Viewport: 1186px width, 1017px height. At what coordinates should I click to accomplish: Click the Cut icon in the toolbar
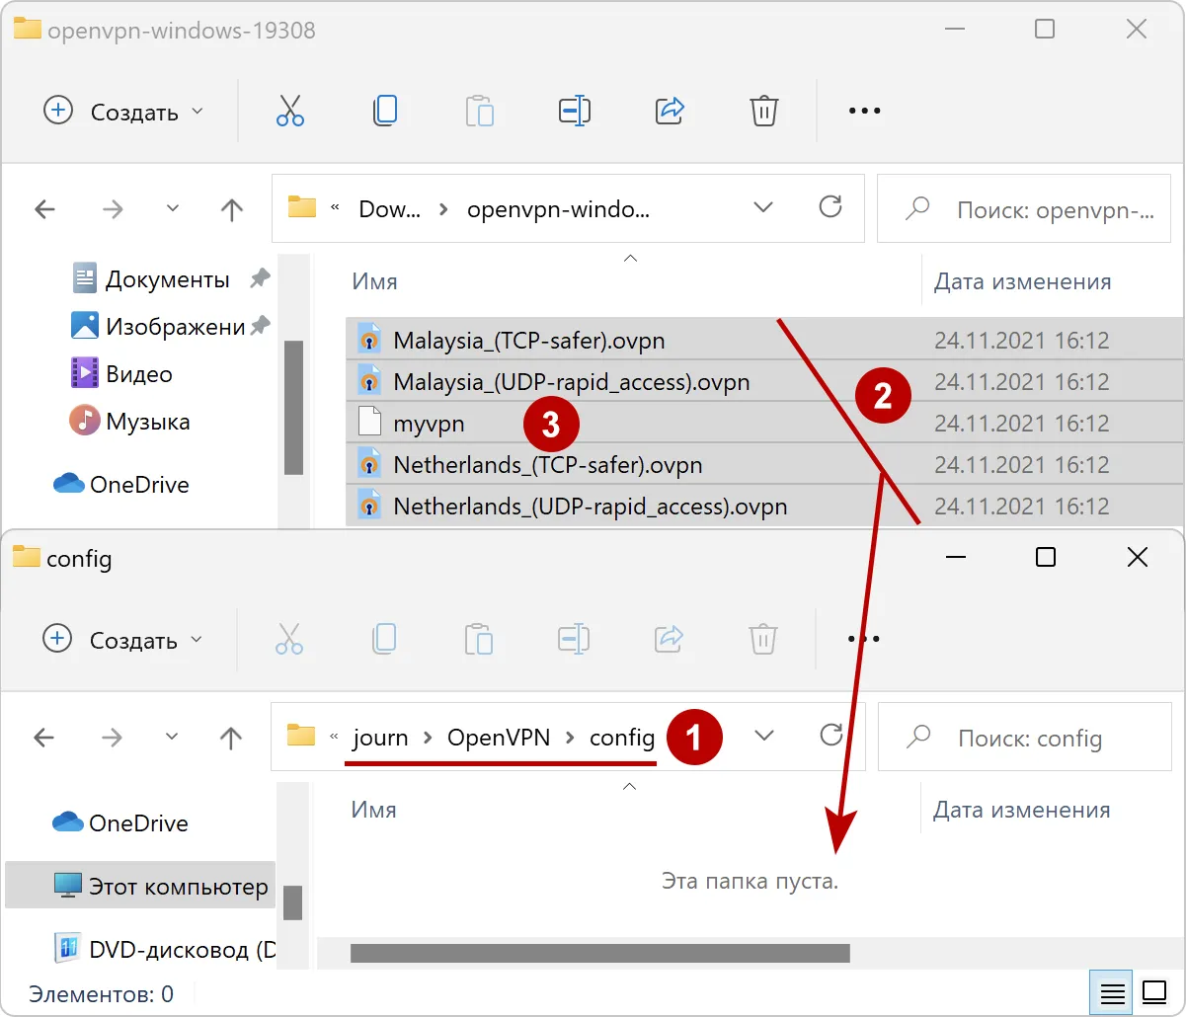coord(289,111)
